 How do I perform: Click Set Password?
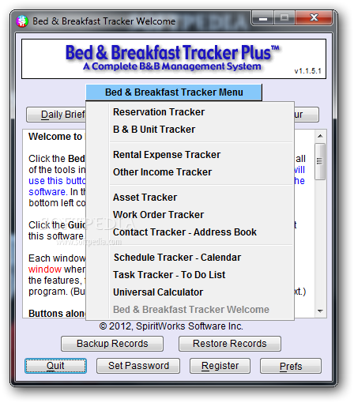(138, 366)
